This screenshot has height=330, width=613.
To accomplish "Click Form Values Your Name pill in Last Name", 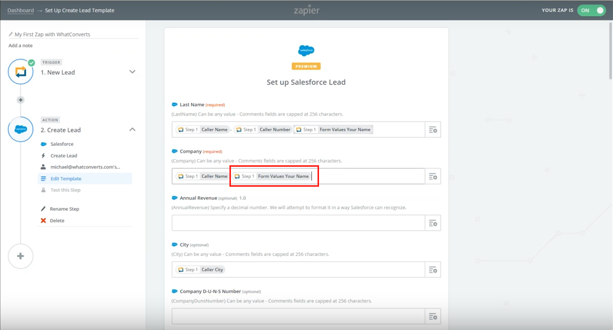I will click(x=333, y=129).
